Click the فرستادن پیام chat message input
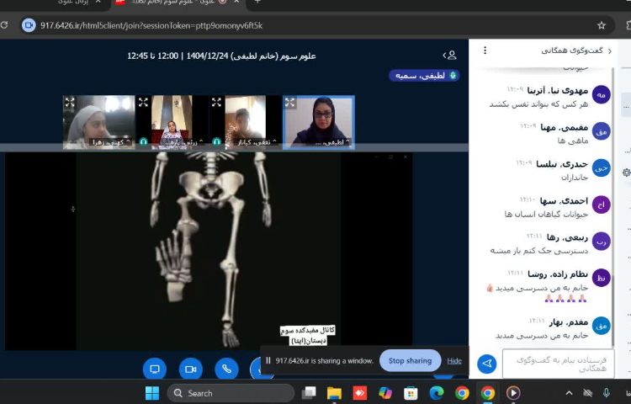This screenshot has width=631, height=404. point(559,364)
